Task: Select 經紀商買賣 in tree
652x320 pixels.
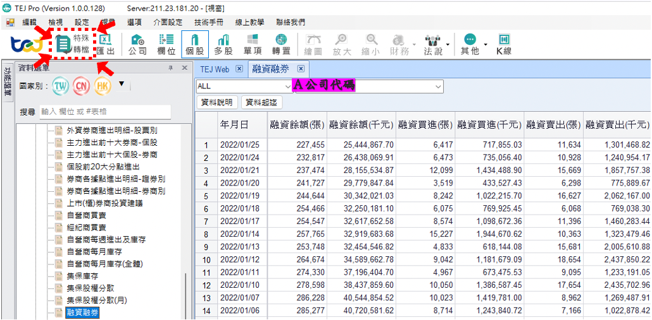Action: click(x=86, y=227)
